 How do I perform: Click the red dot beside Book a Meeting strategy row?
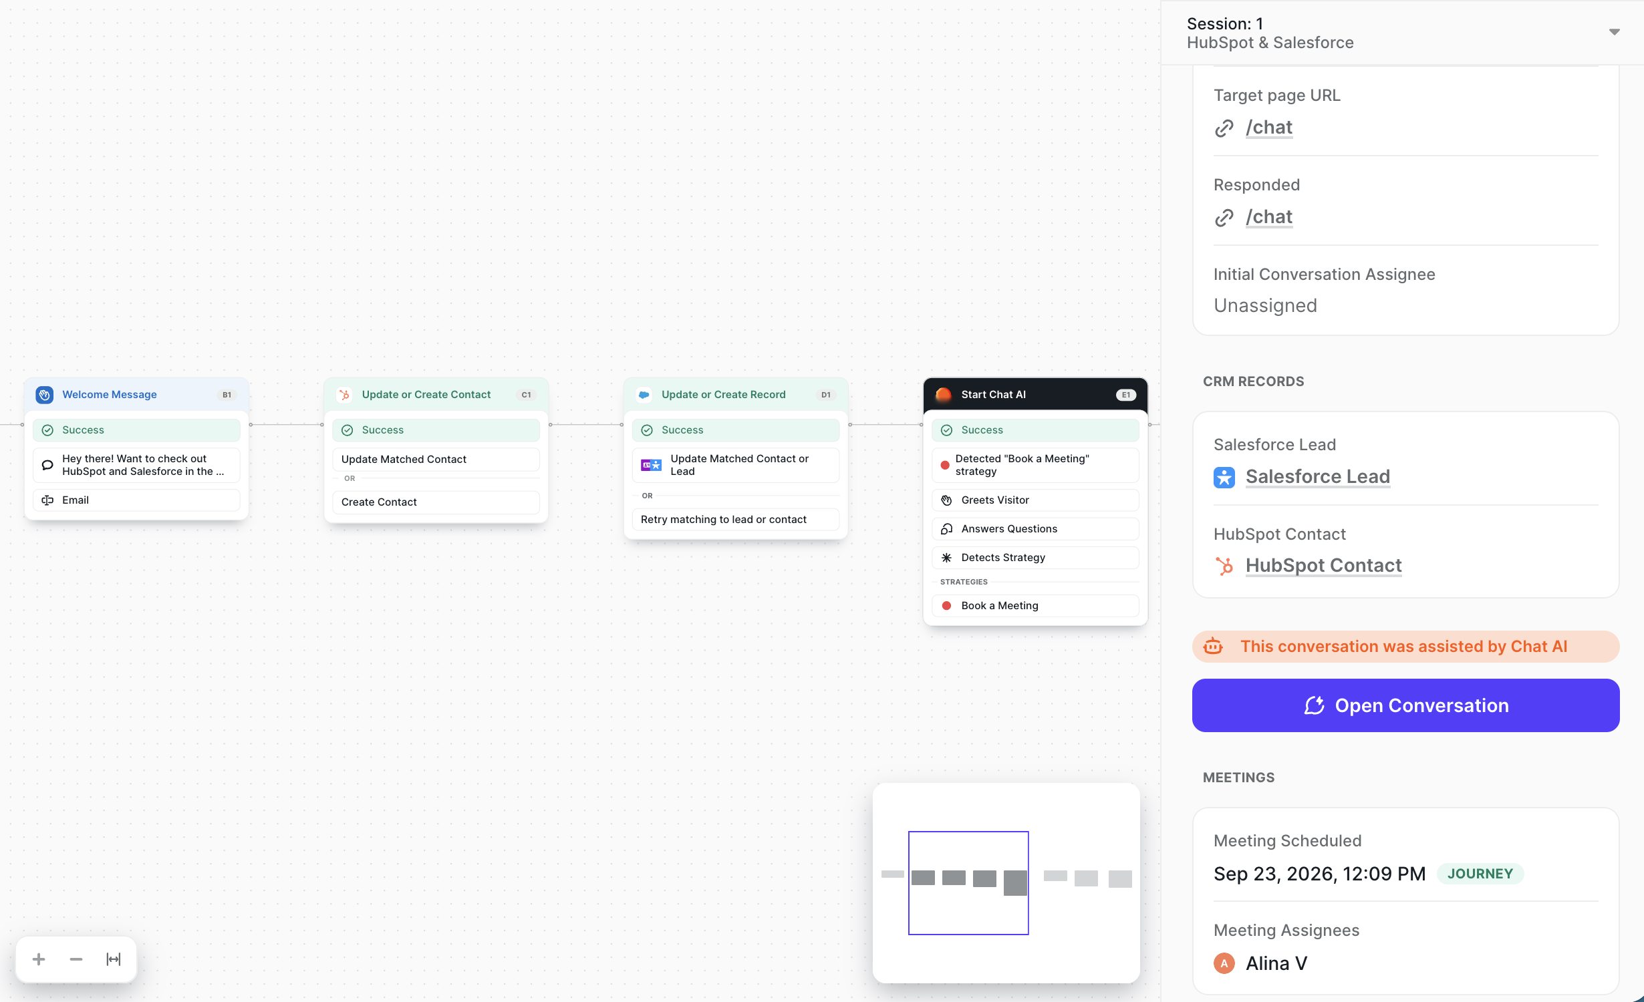(x=947, y=606)
